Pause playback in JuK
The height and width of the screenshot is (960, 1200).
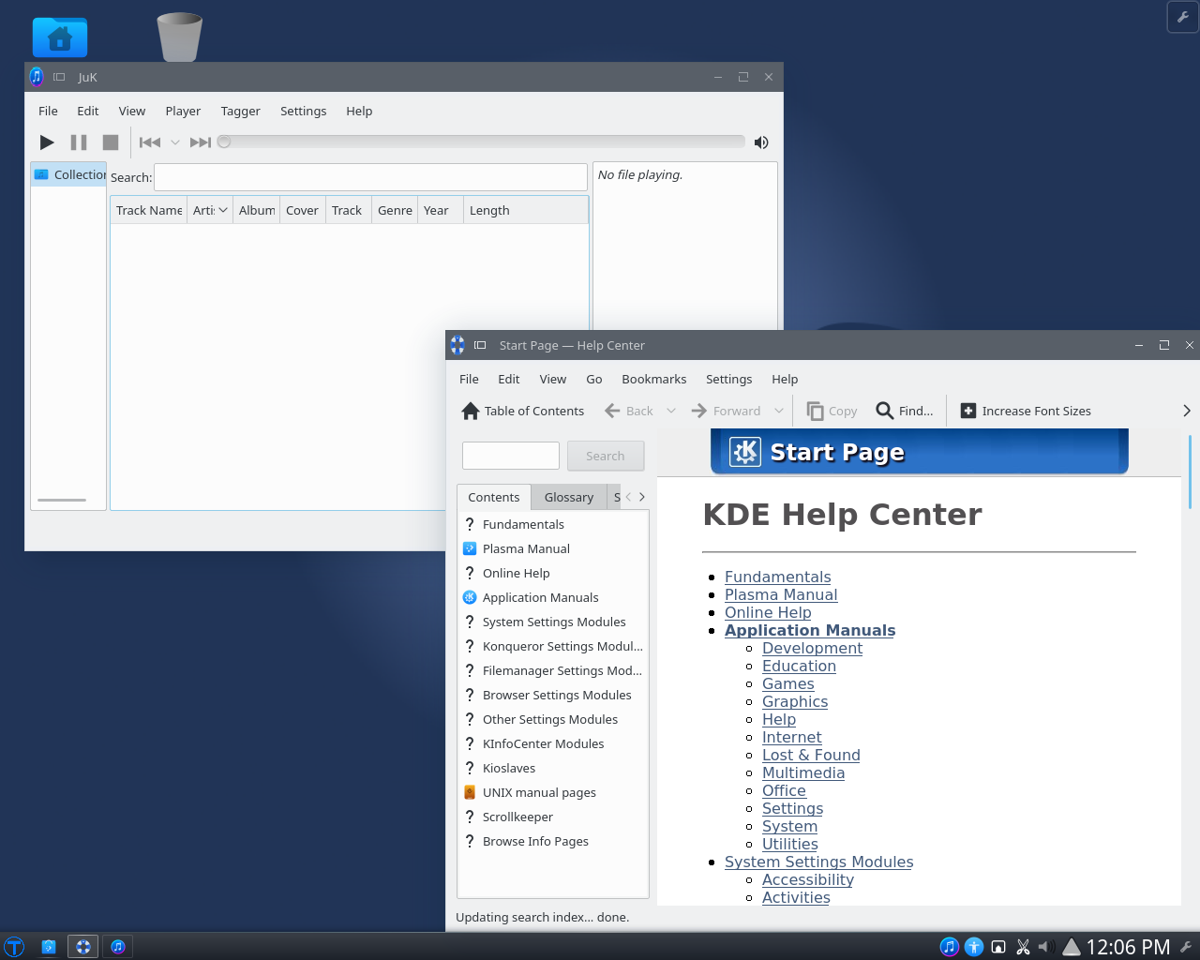79,142
